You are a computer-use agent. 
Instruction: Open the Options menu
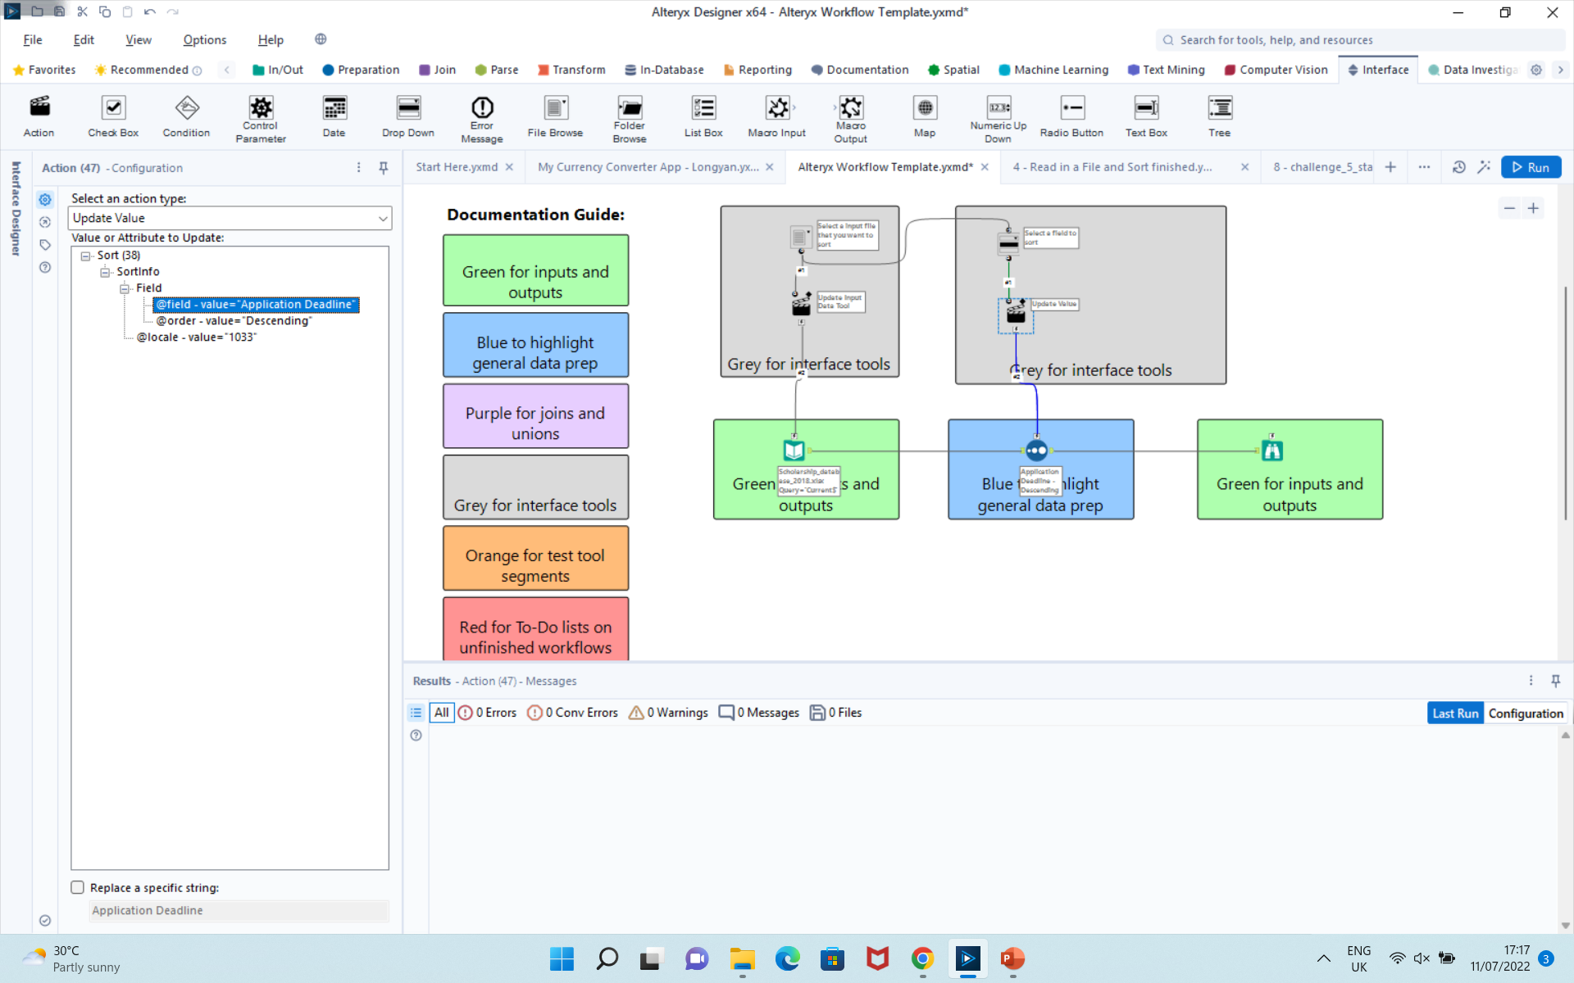click(x=205, y=39)
